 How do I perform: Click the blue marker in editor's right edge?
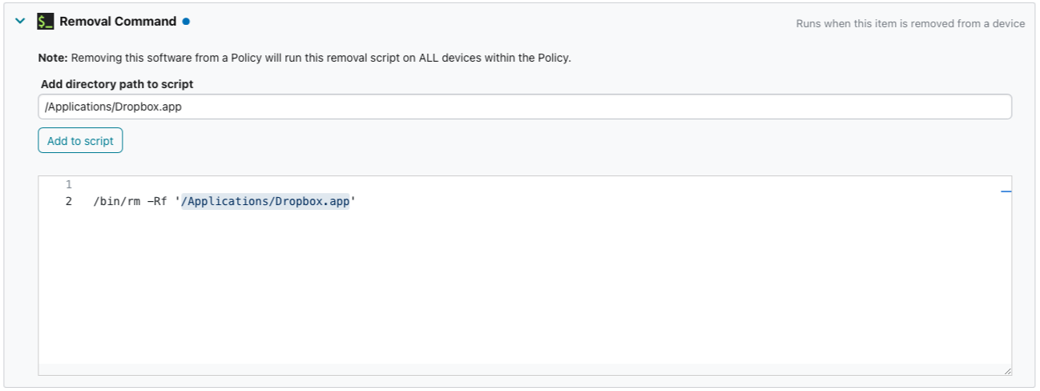click(x=1006, y=192)
